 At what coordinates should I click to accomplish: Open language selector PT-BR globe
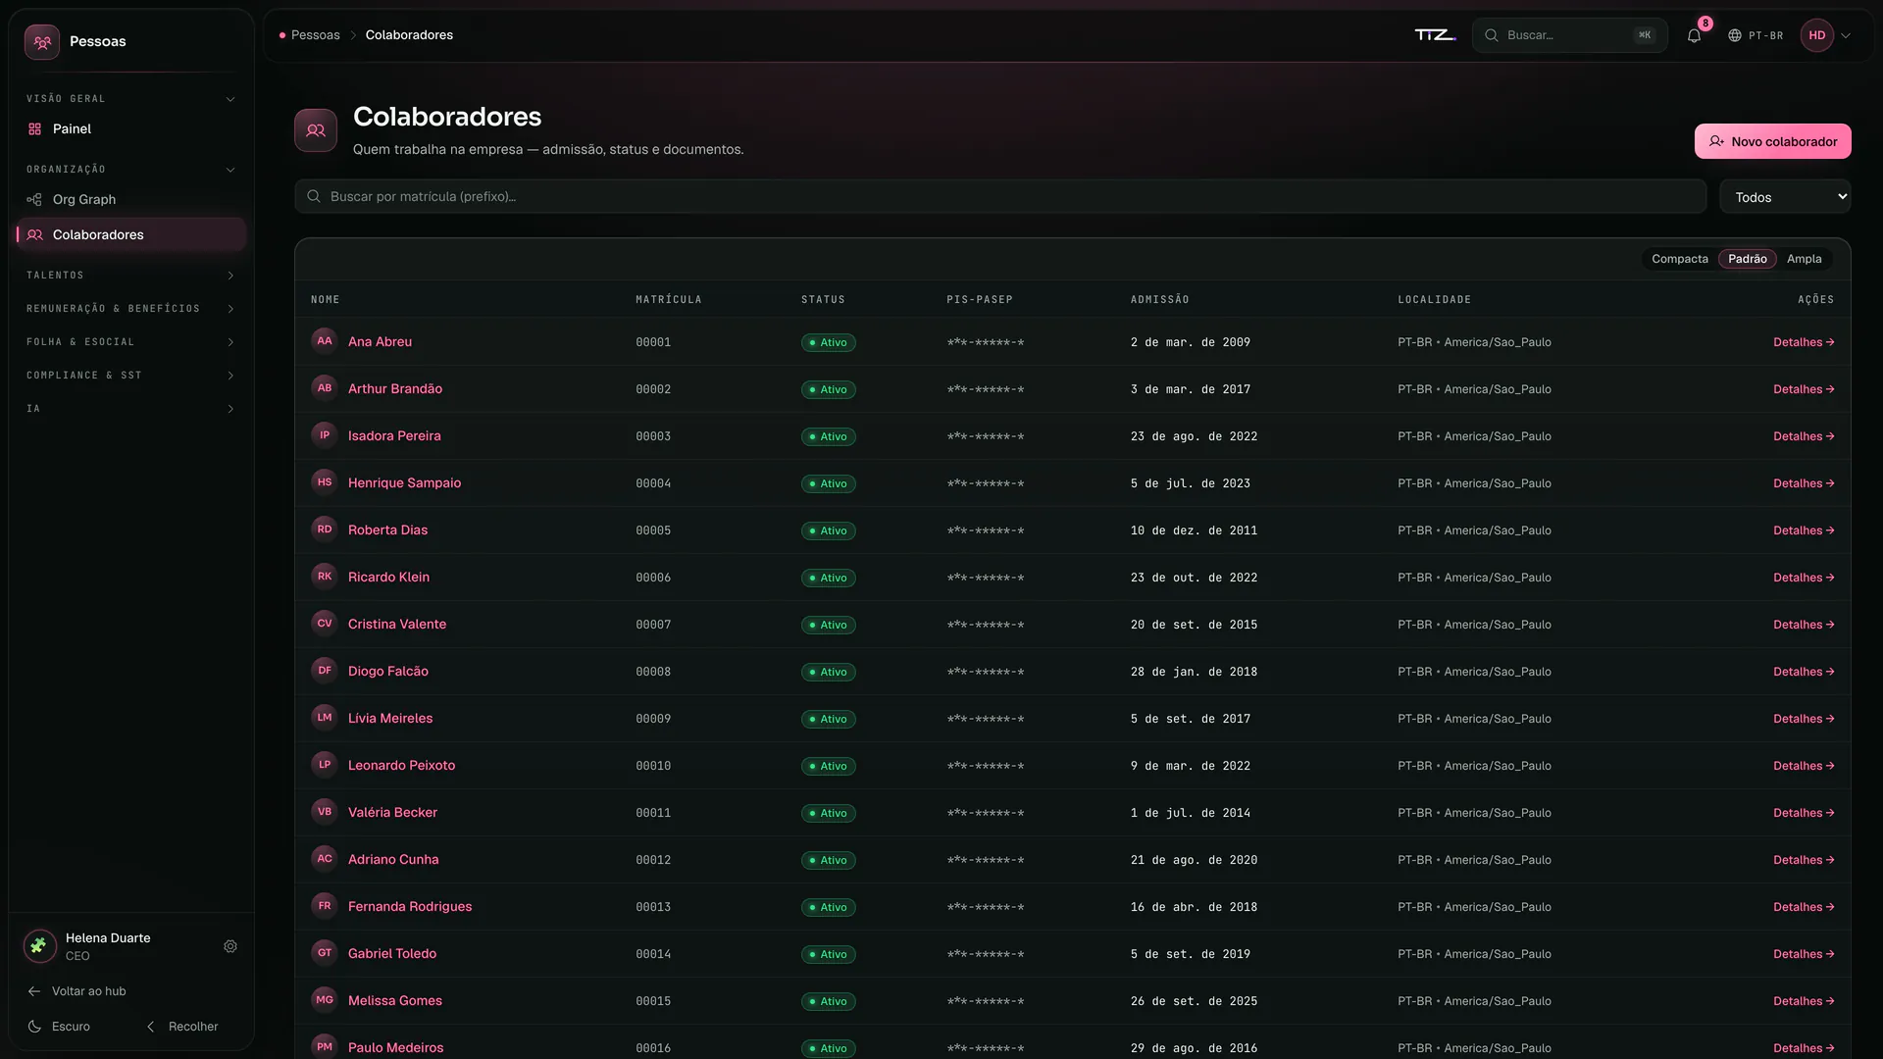pyautogui.click(x=1756, y=35)
